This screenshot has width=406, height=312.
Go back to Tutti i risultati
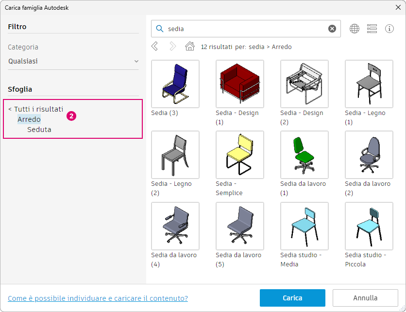[x=36, y=109]
